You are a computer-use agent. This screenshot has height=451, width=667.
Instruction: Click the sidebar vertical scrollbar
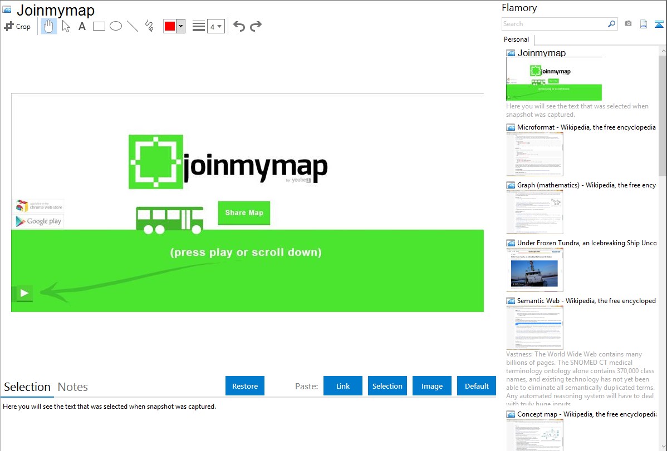tap(663, 115)
